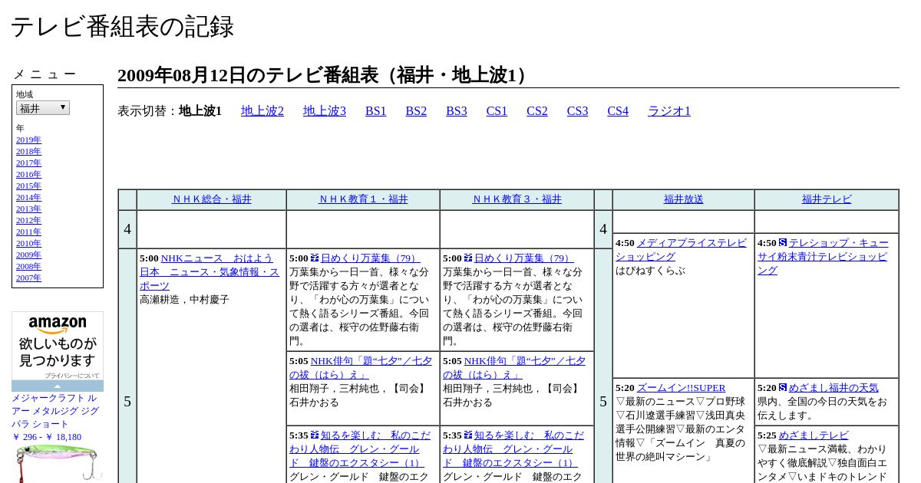Select year 2017年 in the menu
The image size is (921, 483).
coord(28,163)
